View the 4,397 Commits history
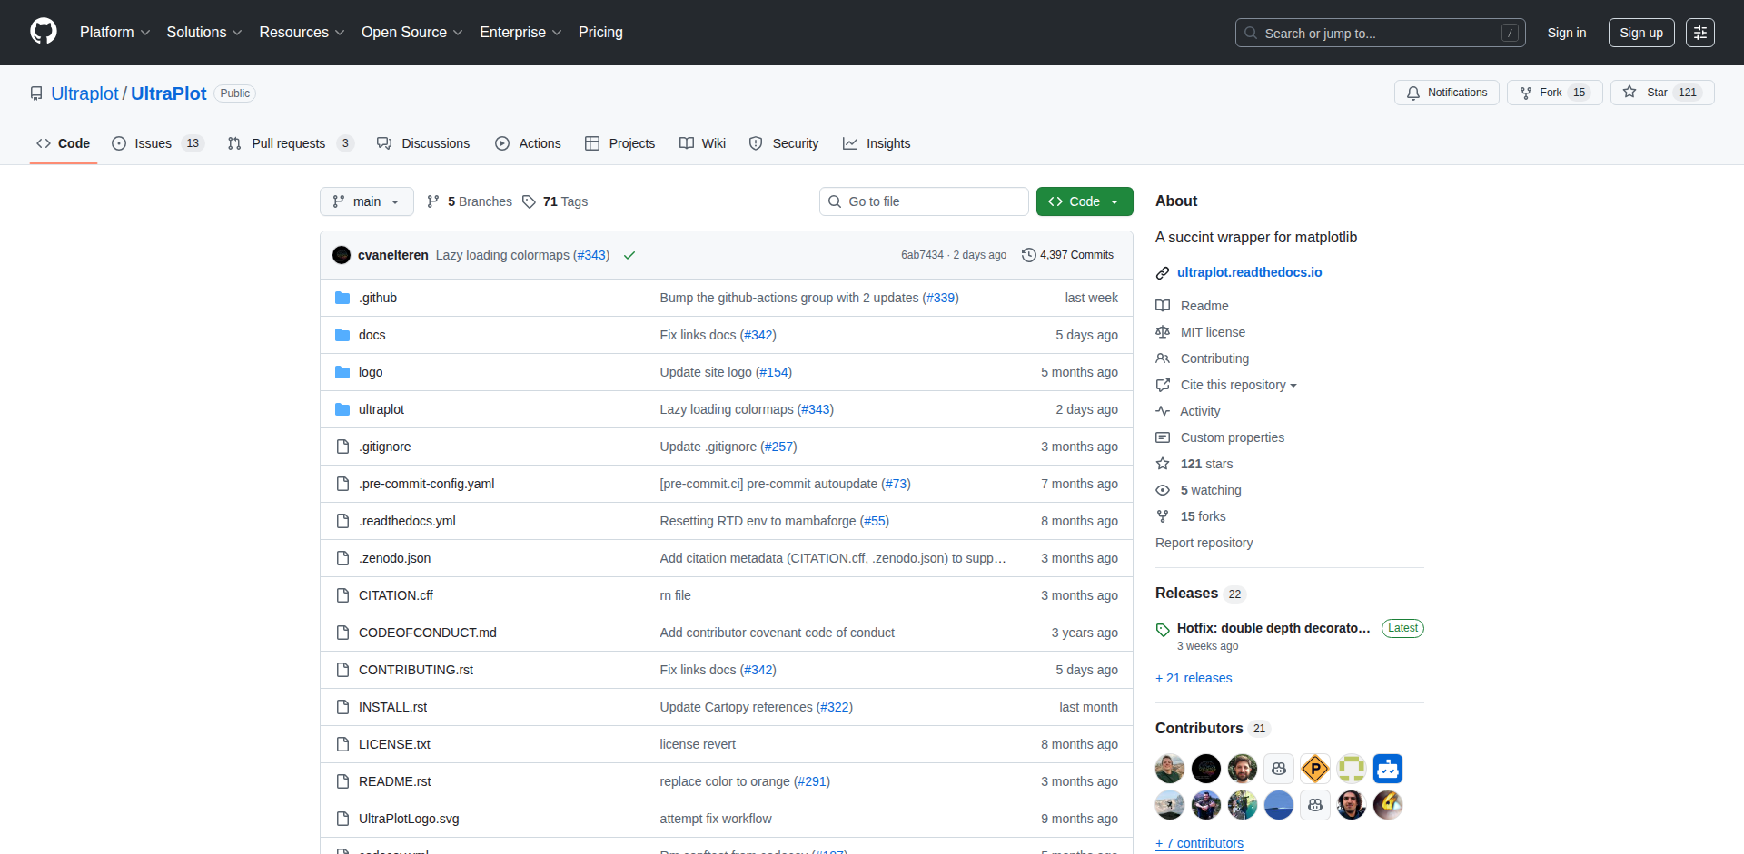The width and height of the screenshot is (1744, 854). tap(1067, 255)
